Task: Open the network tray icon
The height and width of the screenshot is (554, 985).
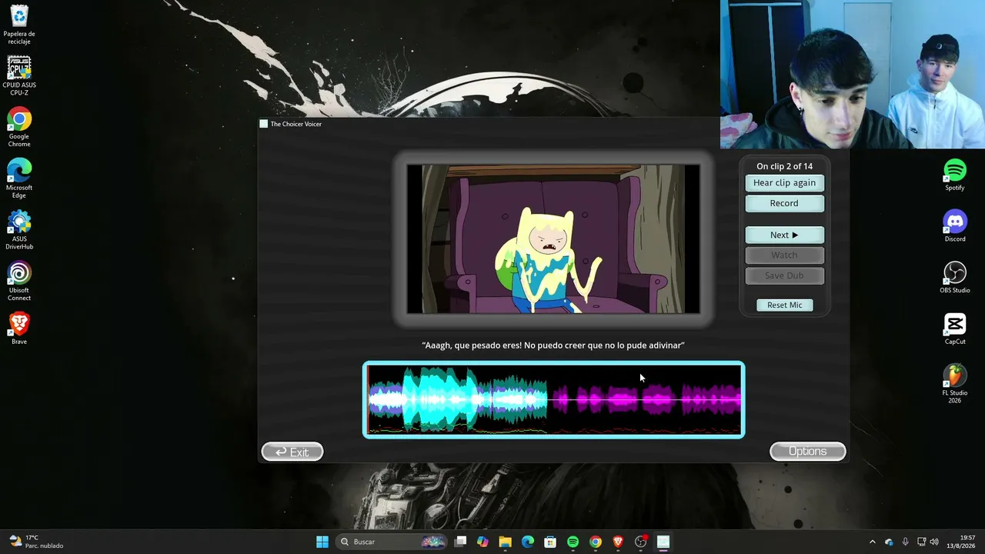Action: (922, 542)
